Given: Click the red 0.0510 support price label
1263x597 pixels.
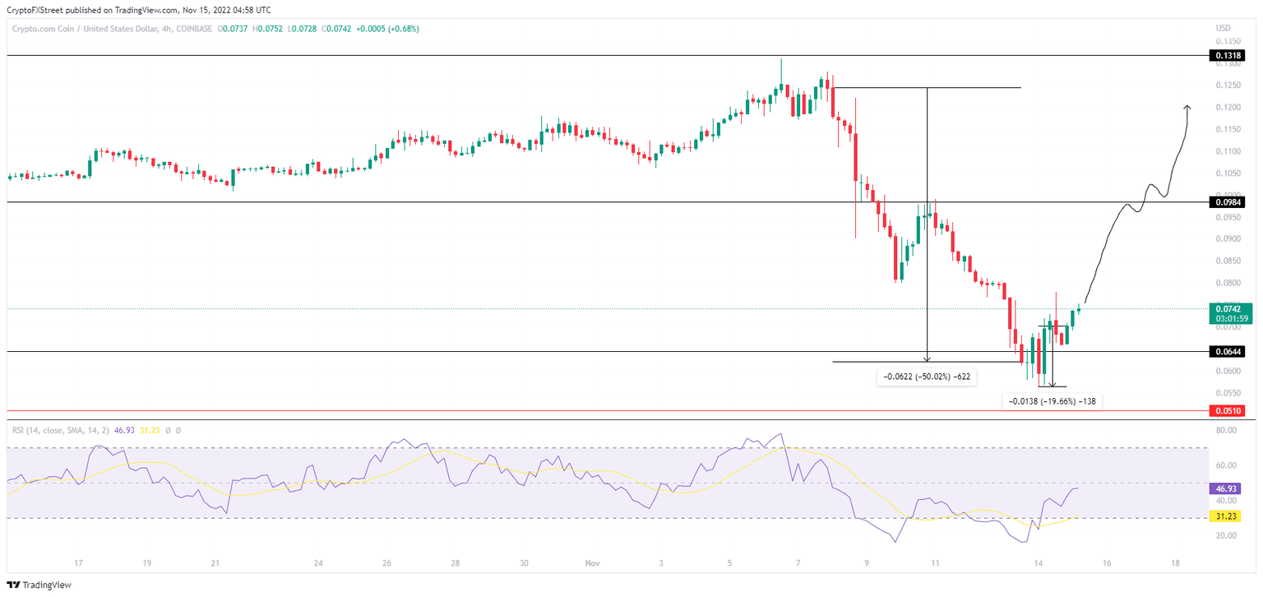Looking at the screenshot, I should pos(1228,411).
